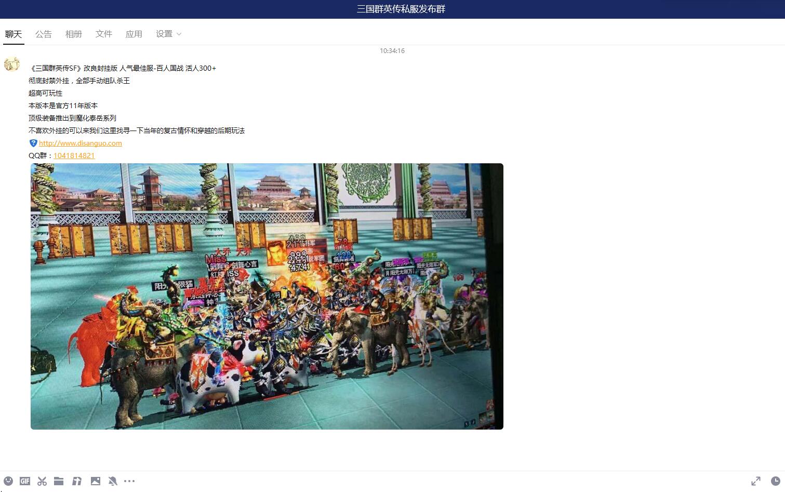Click the sender's avatar picture
Image resolution: width=785 pixels, height=492 pixels.
point(12,64)
